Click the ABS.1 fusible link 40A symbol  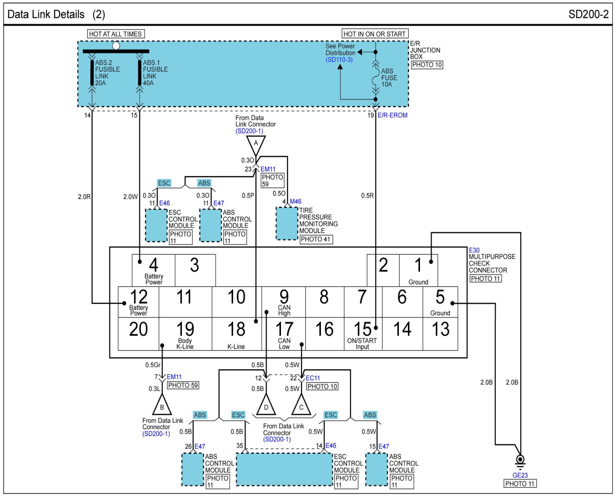(140, 73)
